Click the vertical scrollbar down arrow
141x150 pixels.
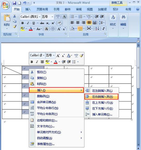point(138,145)
